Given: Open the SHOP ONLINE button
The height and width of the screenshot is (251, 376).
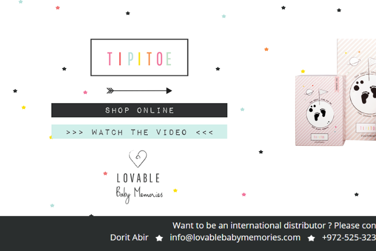Looking at the screenshot, I should coord(139,110).
